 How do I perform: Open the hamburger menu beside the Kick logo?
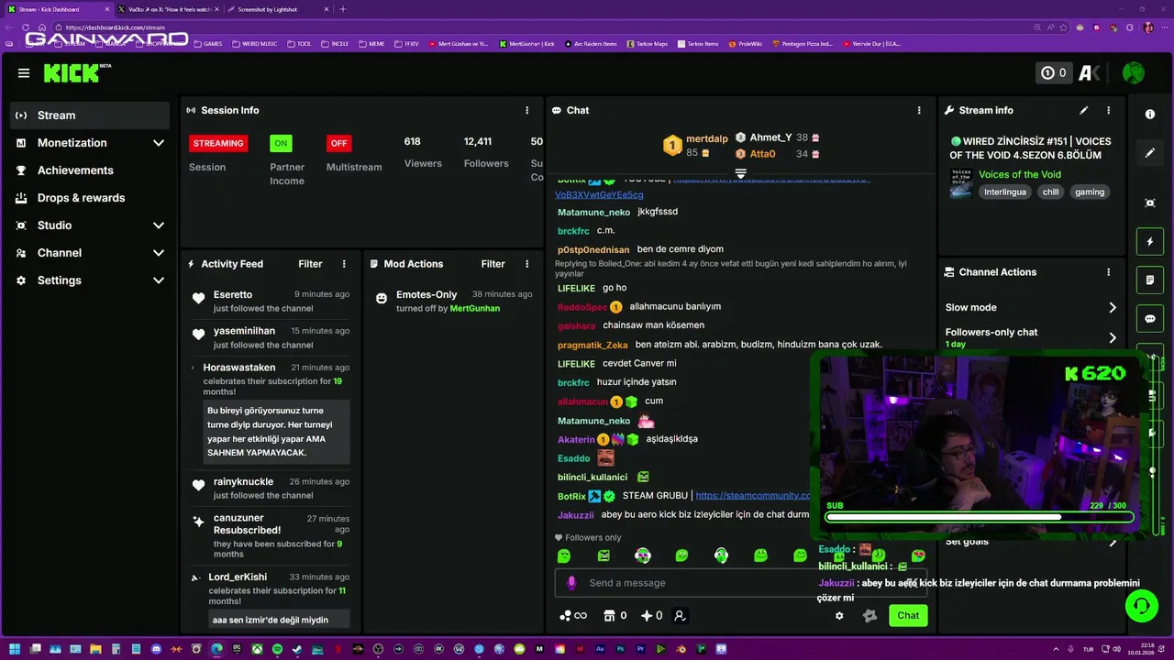(24, 73)
